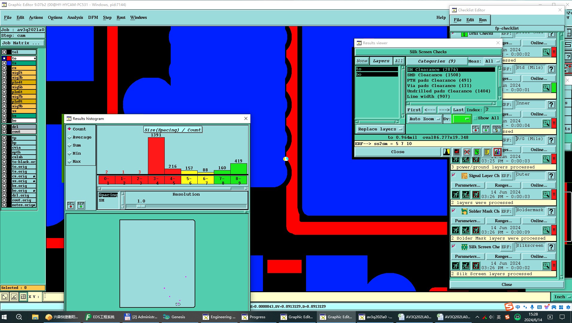572x323 pixels.
Task: Click the Last button in Results viewer
Action: [458, 110]
